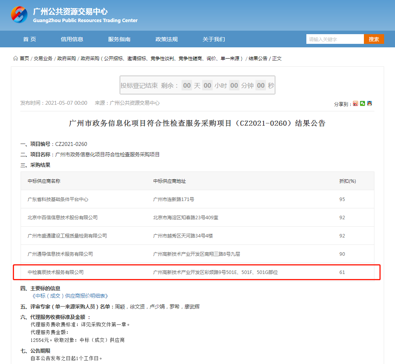Click the 结果公告 breadcrumb link
The width and height of the screenshot is (395, 364).
(258, 58)
